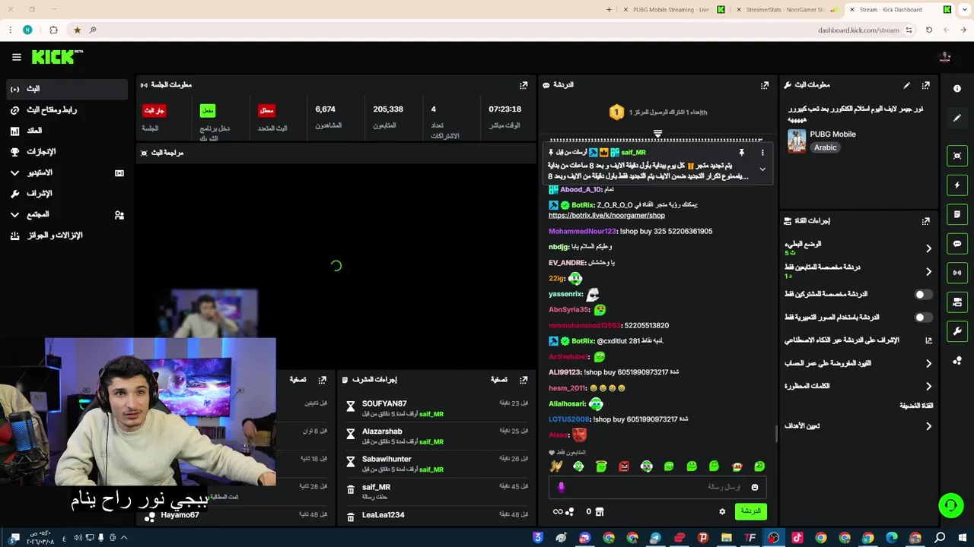974x547 pixels.
Task: Click the infinity points icon below chat
Action: (x=562, y=511)
